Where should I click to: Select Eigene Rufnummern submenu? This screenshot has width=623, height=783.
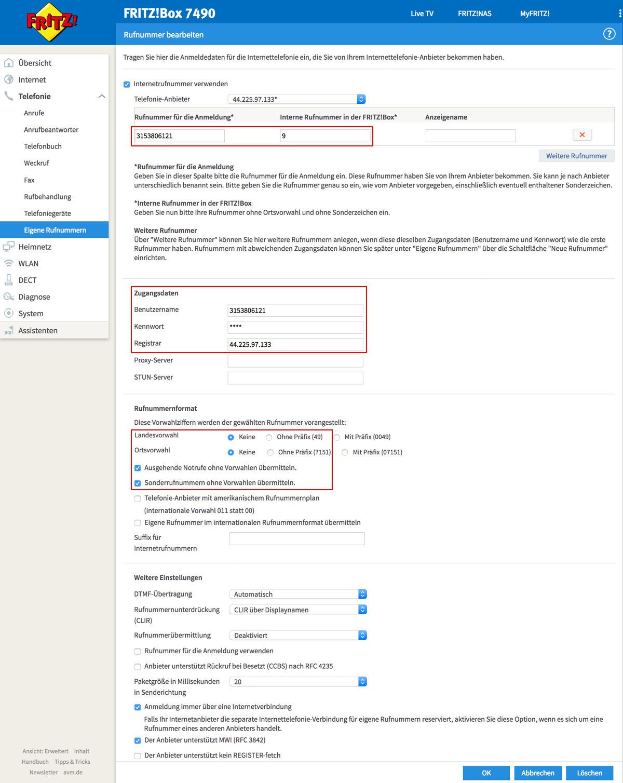coord(55,230)
